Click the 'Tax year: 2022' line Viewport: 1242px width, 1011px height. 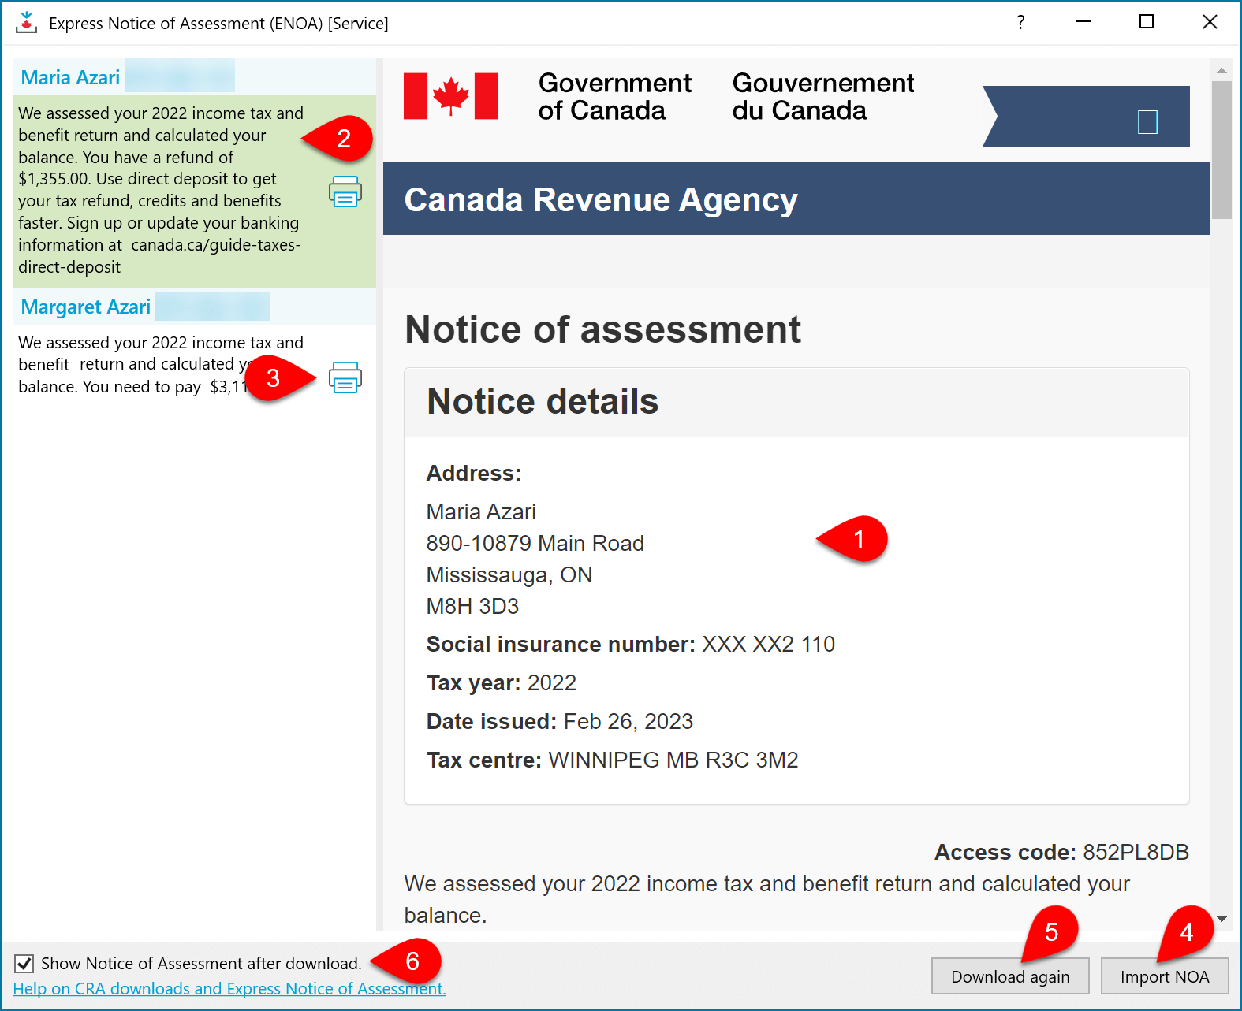pos(502,682)
